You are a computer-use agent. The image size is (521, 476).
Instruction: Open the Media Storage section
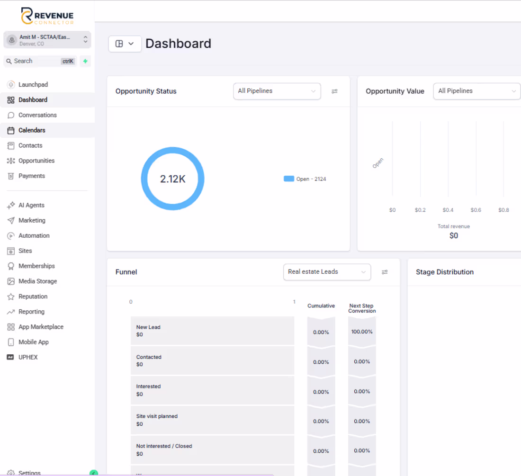click(36, 281)
